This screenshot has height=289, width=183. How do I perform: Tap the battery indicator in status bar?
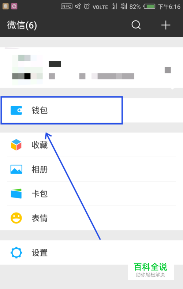[149, 7]
